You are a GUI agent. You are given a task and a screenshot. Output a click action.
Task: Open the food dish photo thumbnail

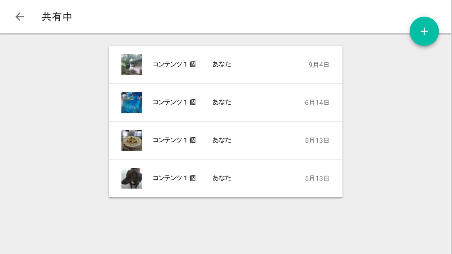(x=132, y=140)
